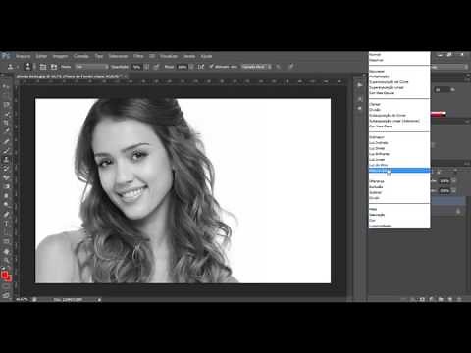This screenshot has width=471, height=353.
Task: Select the Quick Selection tool
Action: pyautogui.click(x=6, y=114)
